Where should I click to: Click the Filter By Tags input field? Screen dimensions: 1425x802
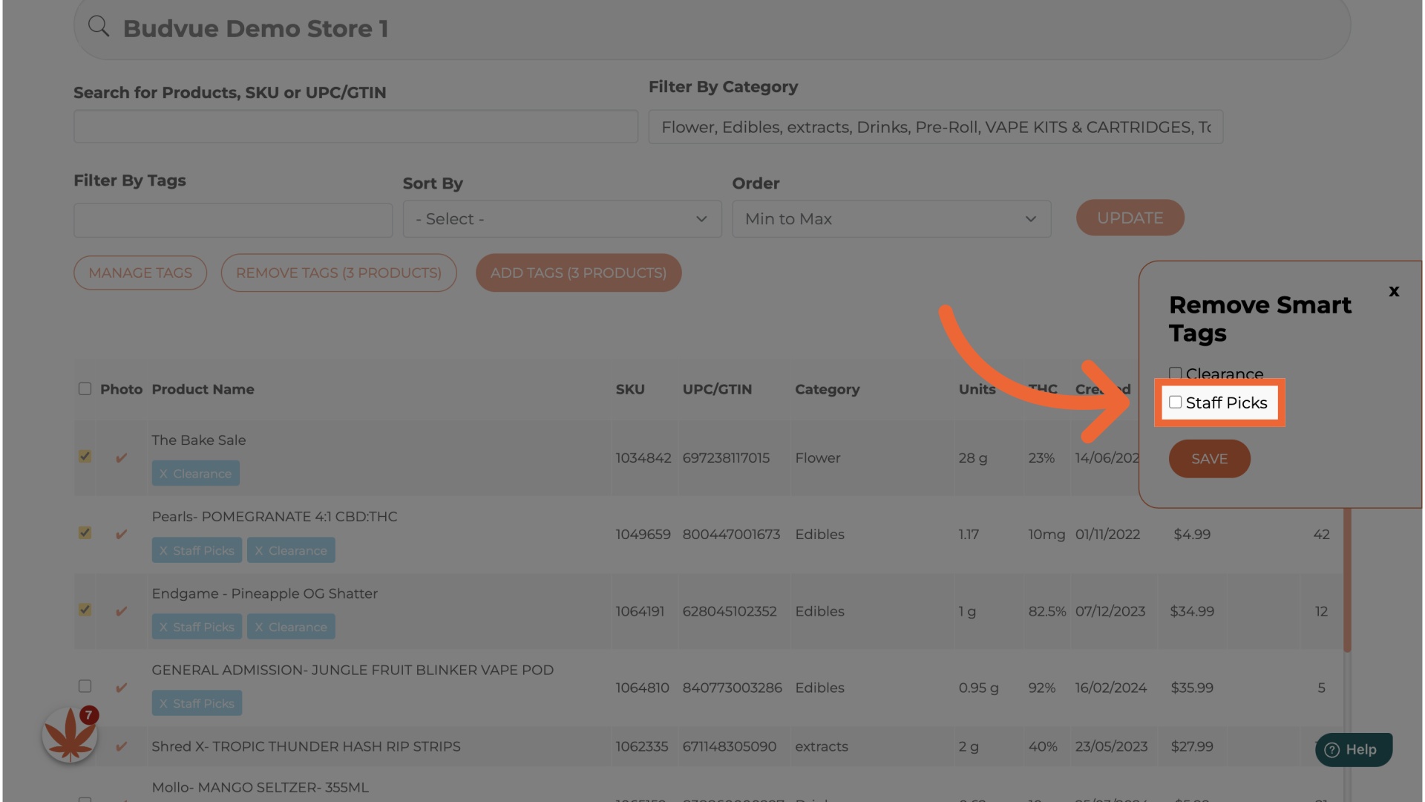click(233, 221)
